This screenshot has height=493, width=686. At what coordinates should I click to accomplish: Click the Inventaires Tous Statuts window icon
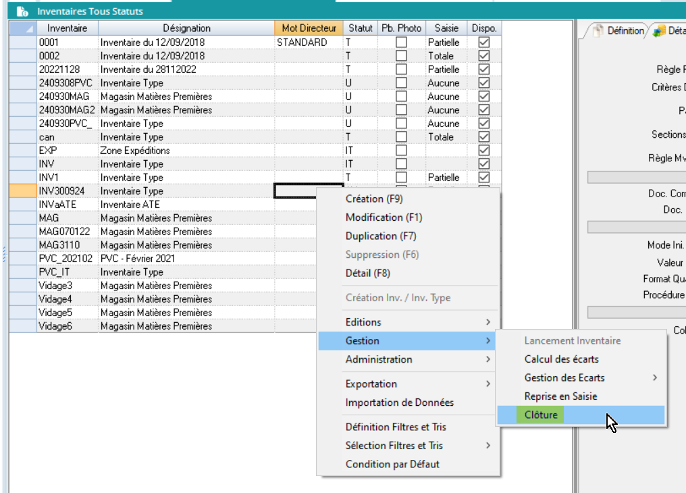(22, 11)
